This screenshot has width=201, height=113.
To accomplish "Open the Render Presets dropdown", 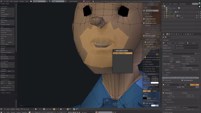I will pos(179,54).
